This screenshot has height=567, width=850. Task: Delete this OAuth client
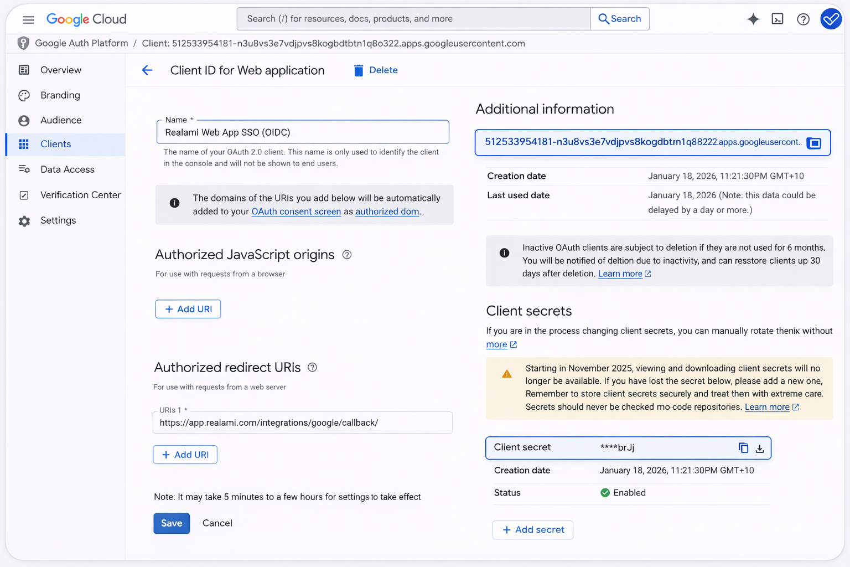(376, 70)
